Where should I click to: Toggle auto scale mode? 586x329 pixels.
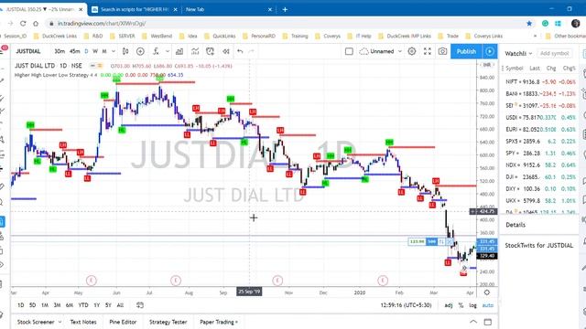tap(488, 305)
